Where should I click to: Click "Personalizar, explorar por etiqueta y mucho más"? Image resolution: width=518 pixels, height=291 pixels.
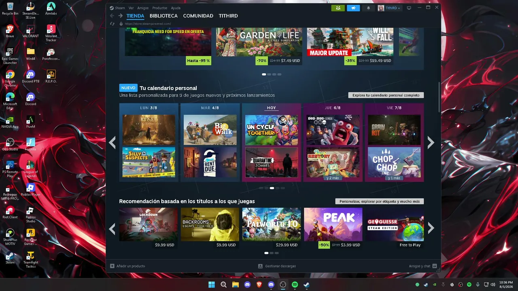point(380,201)
